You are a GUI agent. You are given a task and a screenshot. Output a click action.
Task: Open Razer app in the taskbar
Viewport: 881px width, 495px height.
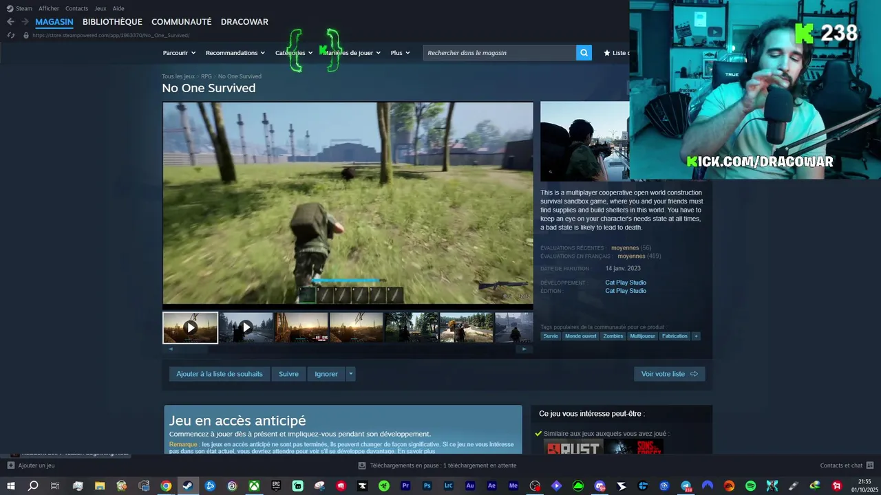(383, 486)
